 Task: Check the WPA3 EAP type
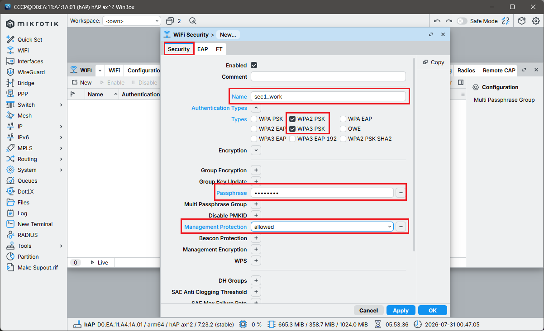click(x=255, y=139)
